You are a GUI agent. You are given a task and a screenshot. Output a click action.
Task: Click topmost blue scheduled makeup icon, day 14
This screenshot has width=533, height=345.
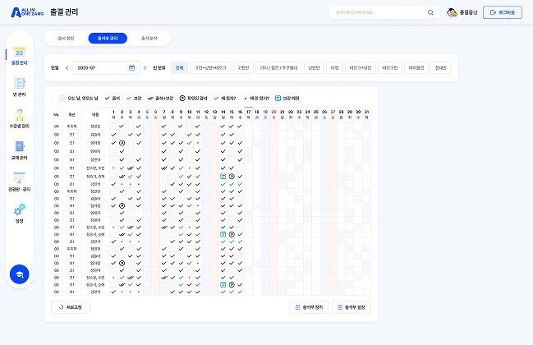(x=223, y=177)
